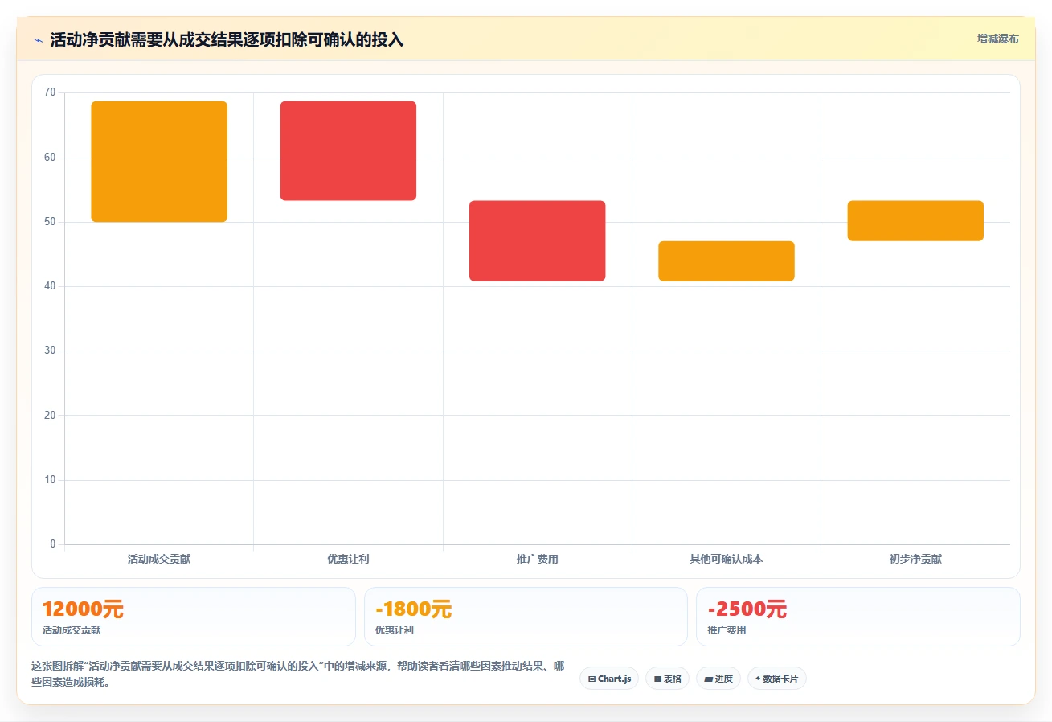Click the y-axis value 10
The image size is (1052, 722).
click(50, 480)
